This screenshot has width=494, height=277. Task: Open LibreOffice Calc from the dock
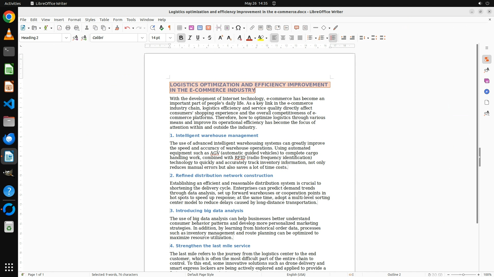point(9,69)
